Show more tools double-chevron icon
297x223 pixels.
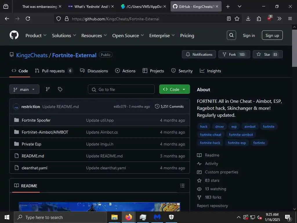click(279, 19)
